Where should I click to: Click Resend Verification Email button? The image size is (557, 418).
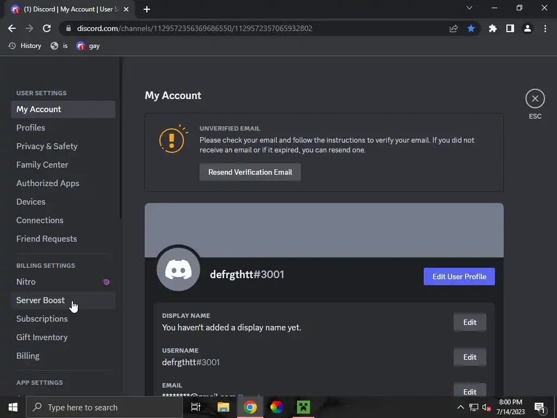pyautogui.click(x=250, y=172)
